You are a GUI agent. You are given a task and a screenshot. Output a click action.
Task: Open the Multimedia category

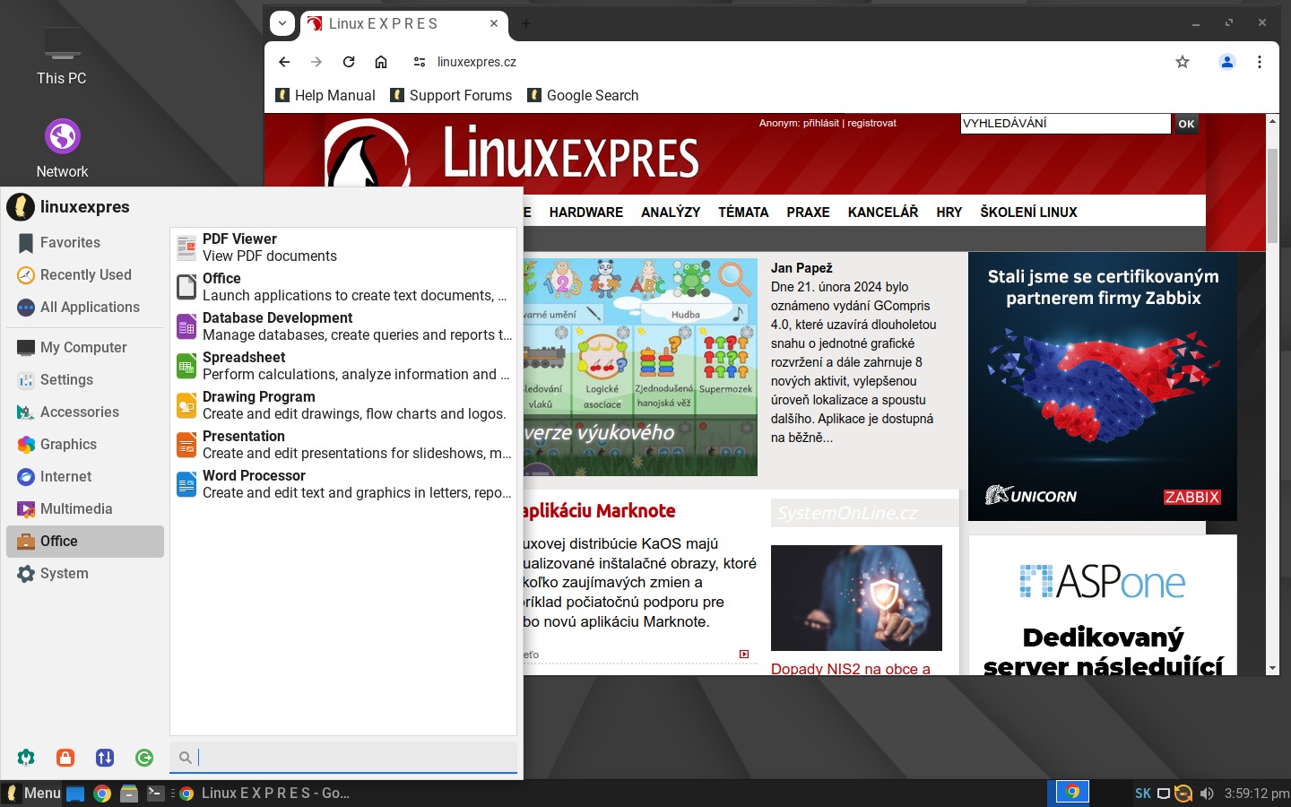point(76,509)
